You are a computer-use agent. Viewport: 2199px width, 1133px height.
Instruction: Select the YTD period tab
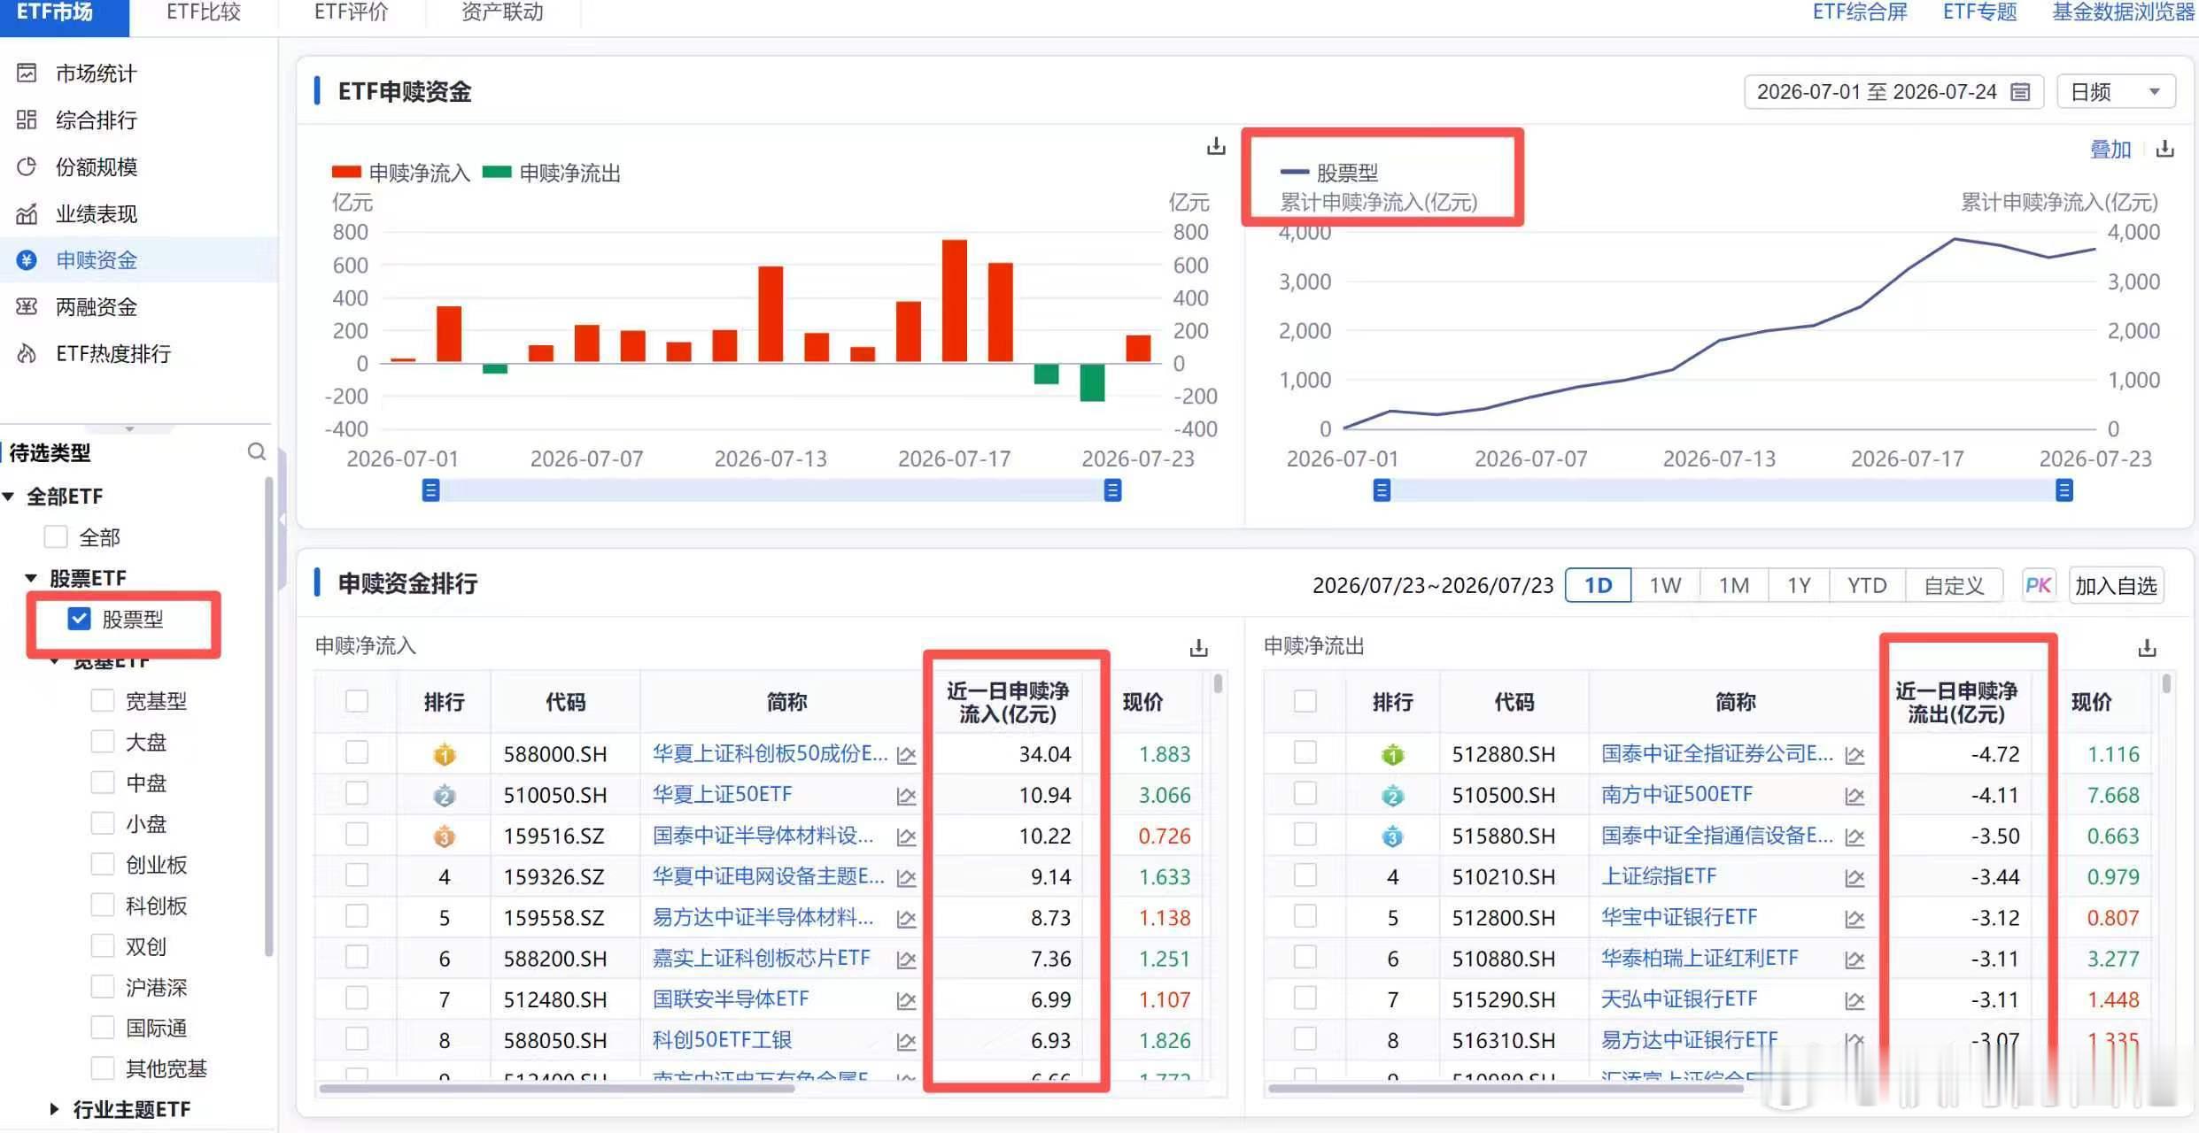(1867, 585)
